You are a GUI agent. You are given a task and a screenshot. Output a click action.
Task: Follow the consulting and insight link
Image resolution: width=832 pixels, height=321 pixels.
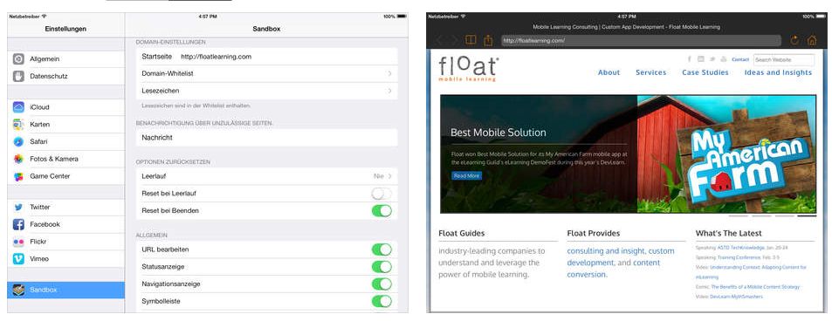point(605,251)
